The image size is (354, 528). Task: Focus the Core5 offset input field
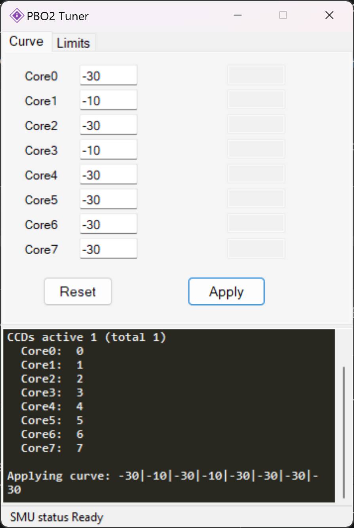click(x=108, y=199)
